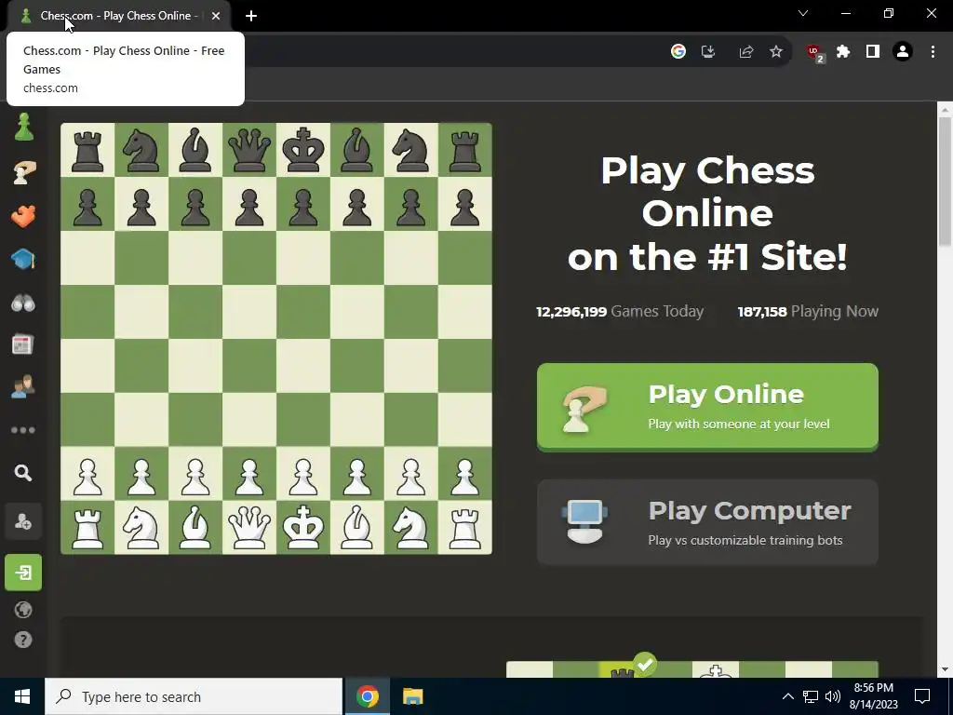953x715 pixels.
Task: Open the Windows Start menu
Action: coord(22,696)
